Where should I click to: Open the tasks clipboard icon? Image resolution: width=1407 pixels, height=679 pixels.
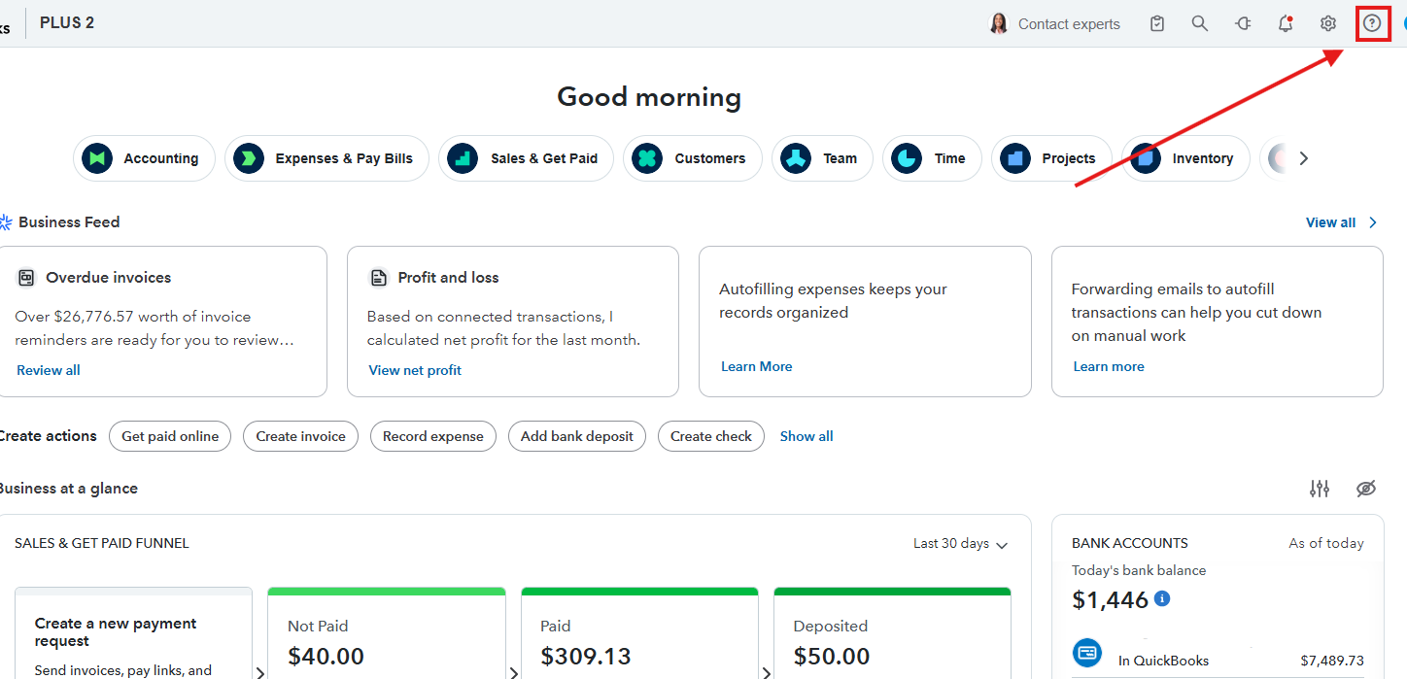(1156, 23)
